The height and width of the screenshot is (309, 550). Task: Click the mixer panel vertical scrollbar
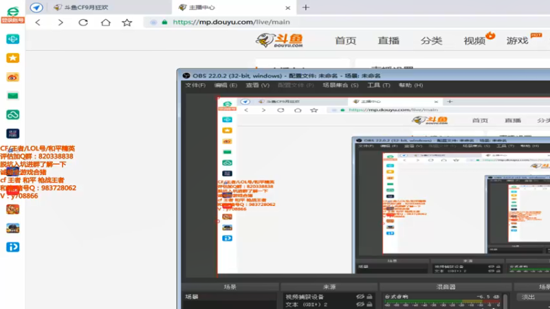505,301
